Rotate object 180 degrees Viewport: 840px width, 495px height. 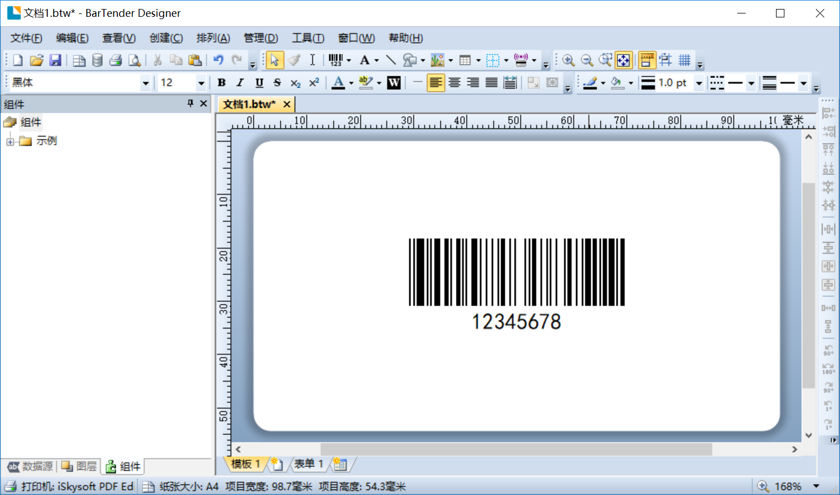828,368
